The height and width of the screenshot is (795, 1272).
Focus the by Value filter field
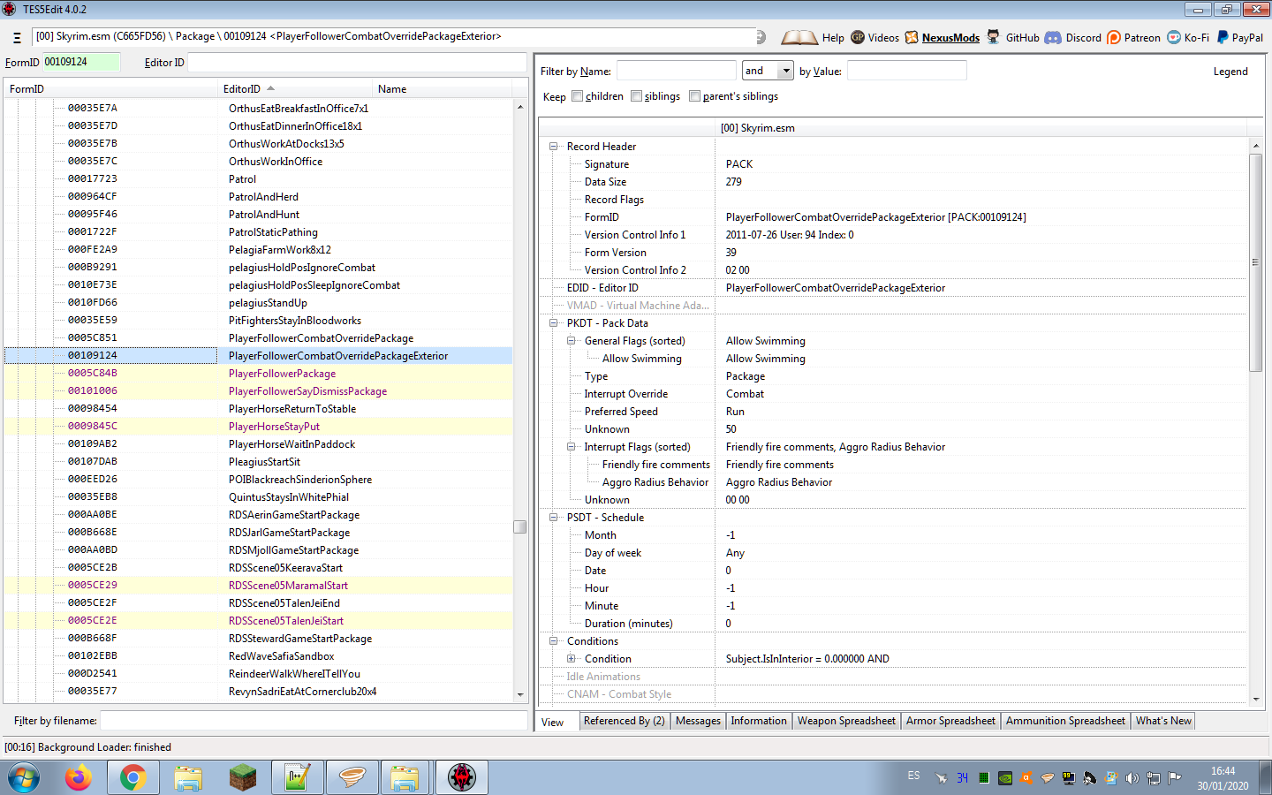(x=906, y=71)
